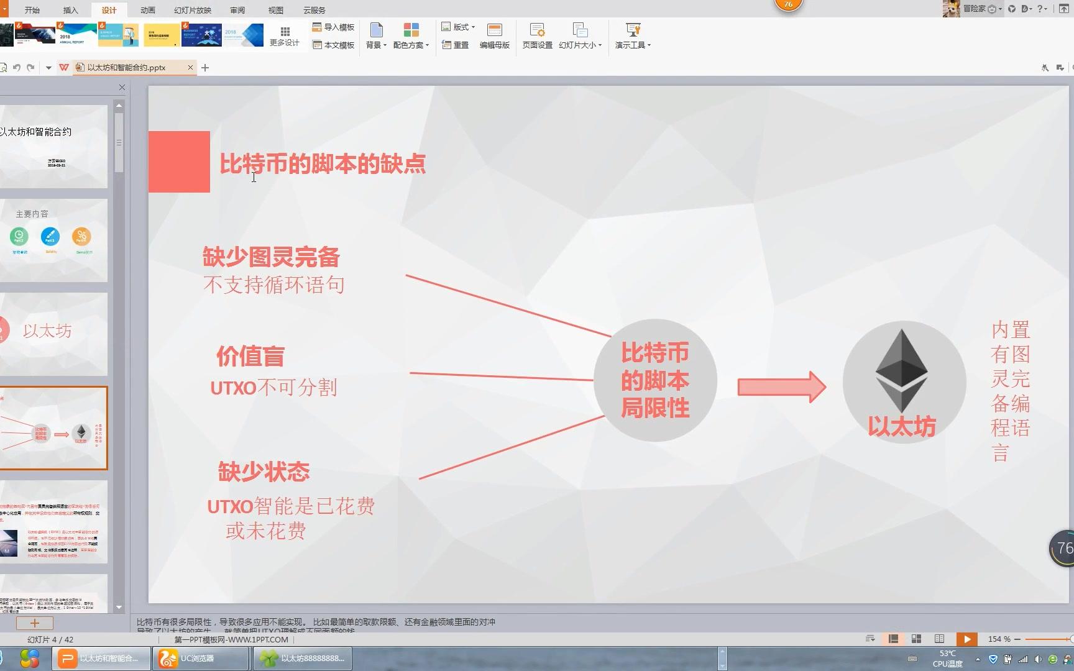Apply the blue geometric 2018 design template
1074x671 pixels.
pyautogui.click(x=244, y=35)
